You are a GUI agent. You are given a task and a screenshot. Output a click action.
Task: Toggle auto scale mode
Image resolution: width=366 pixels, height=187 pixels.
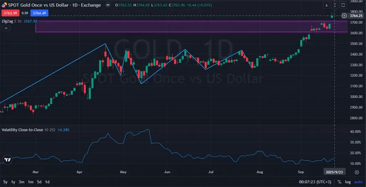358,182
